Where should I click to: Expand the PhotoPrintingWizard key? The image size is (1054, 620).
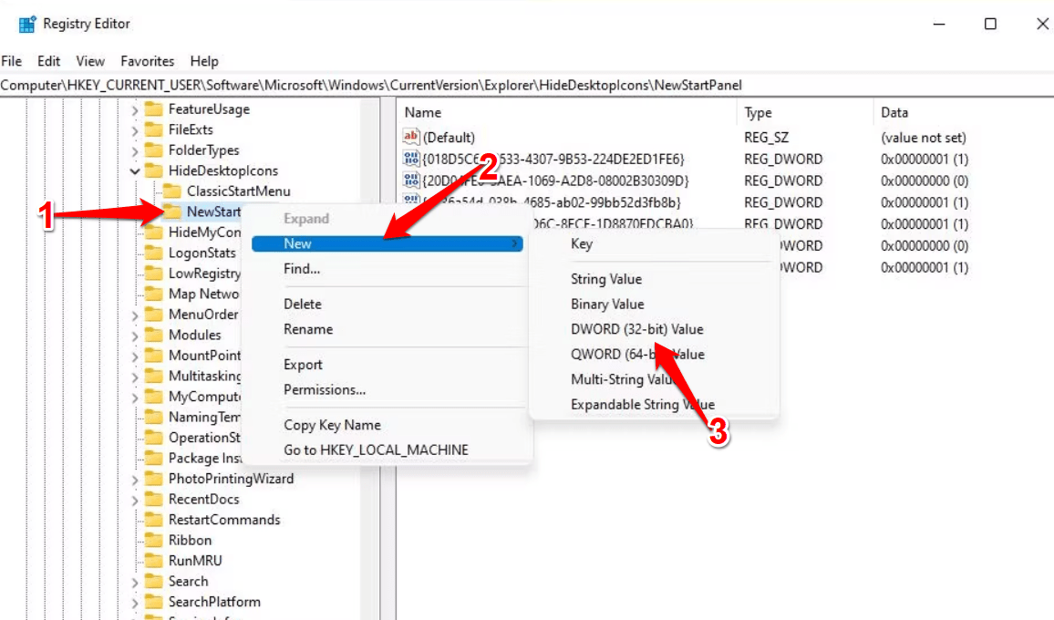coord(135,480)
